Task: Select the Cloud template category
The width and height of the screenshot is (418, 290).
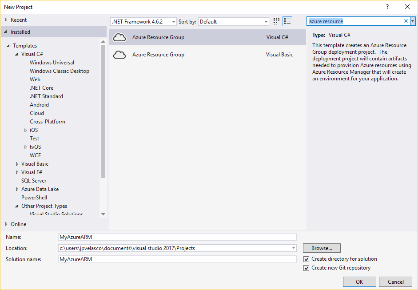Action: tap(37, 113)
